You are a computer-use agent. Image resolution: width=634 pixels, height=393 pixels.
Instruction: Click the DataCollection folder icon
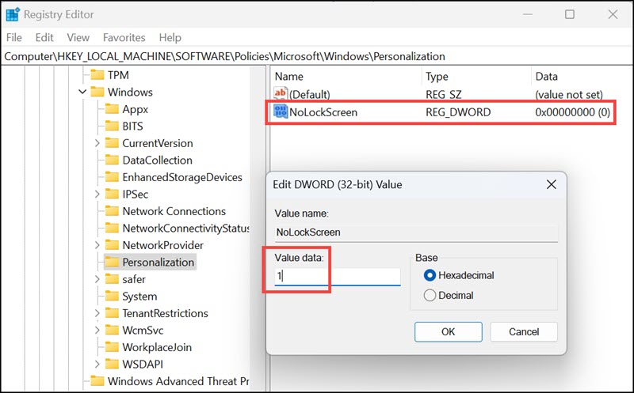pos(112,161)
